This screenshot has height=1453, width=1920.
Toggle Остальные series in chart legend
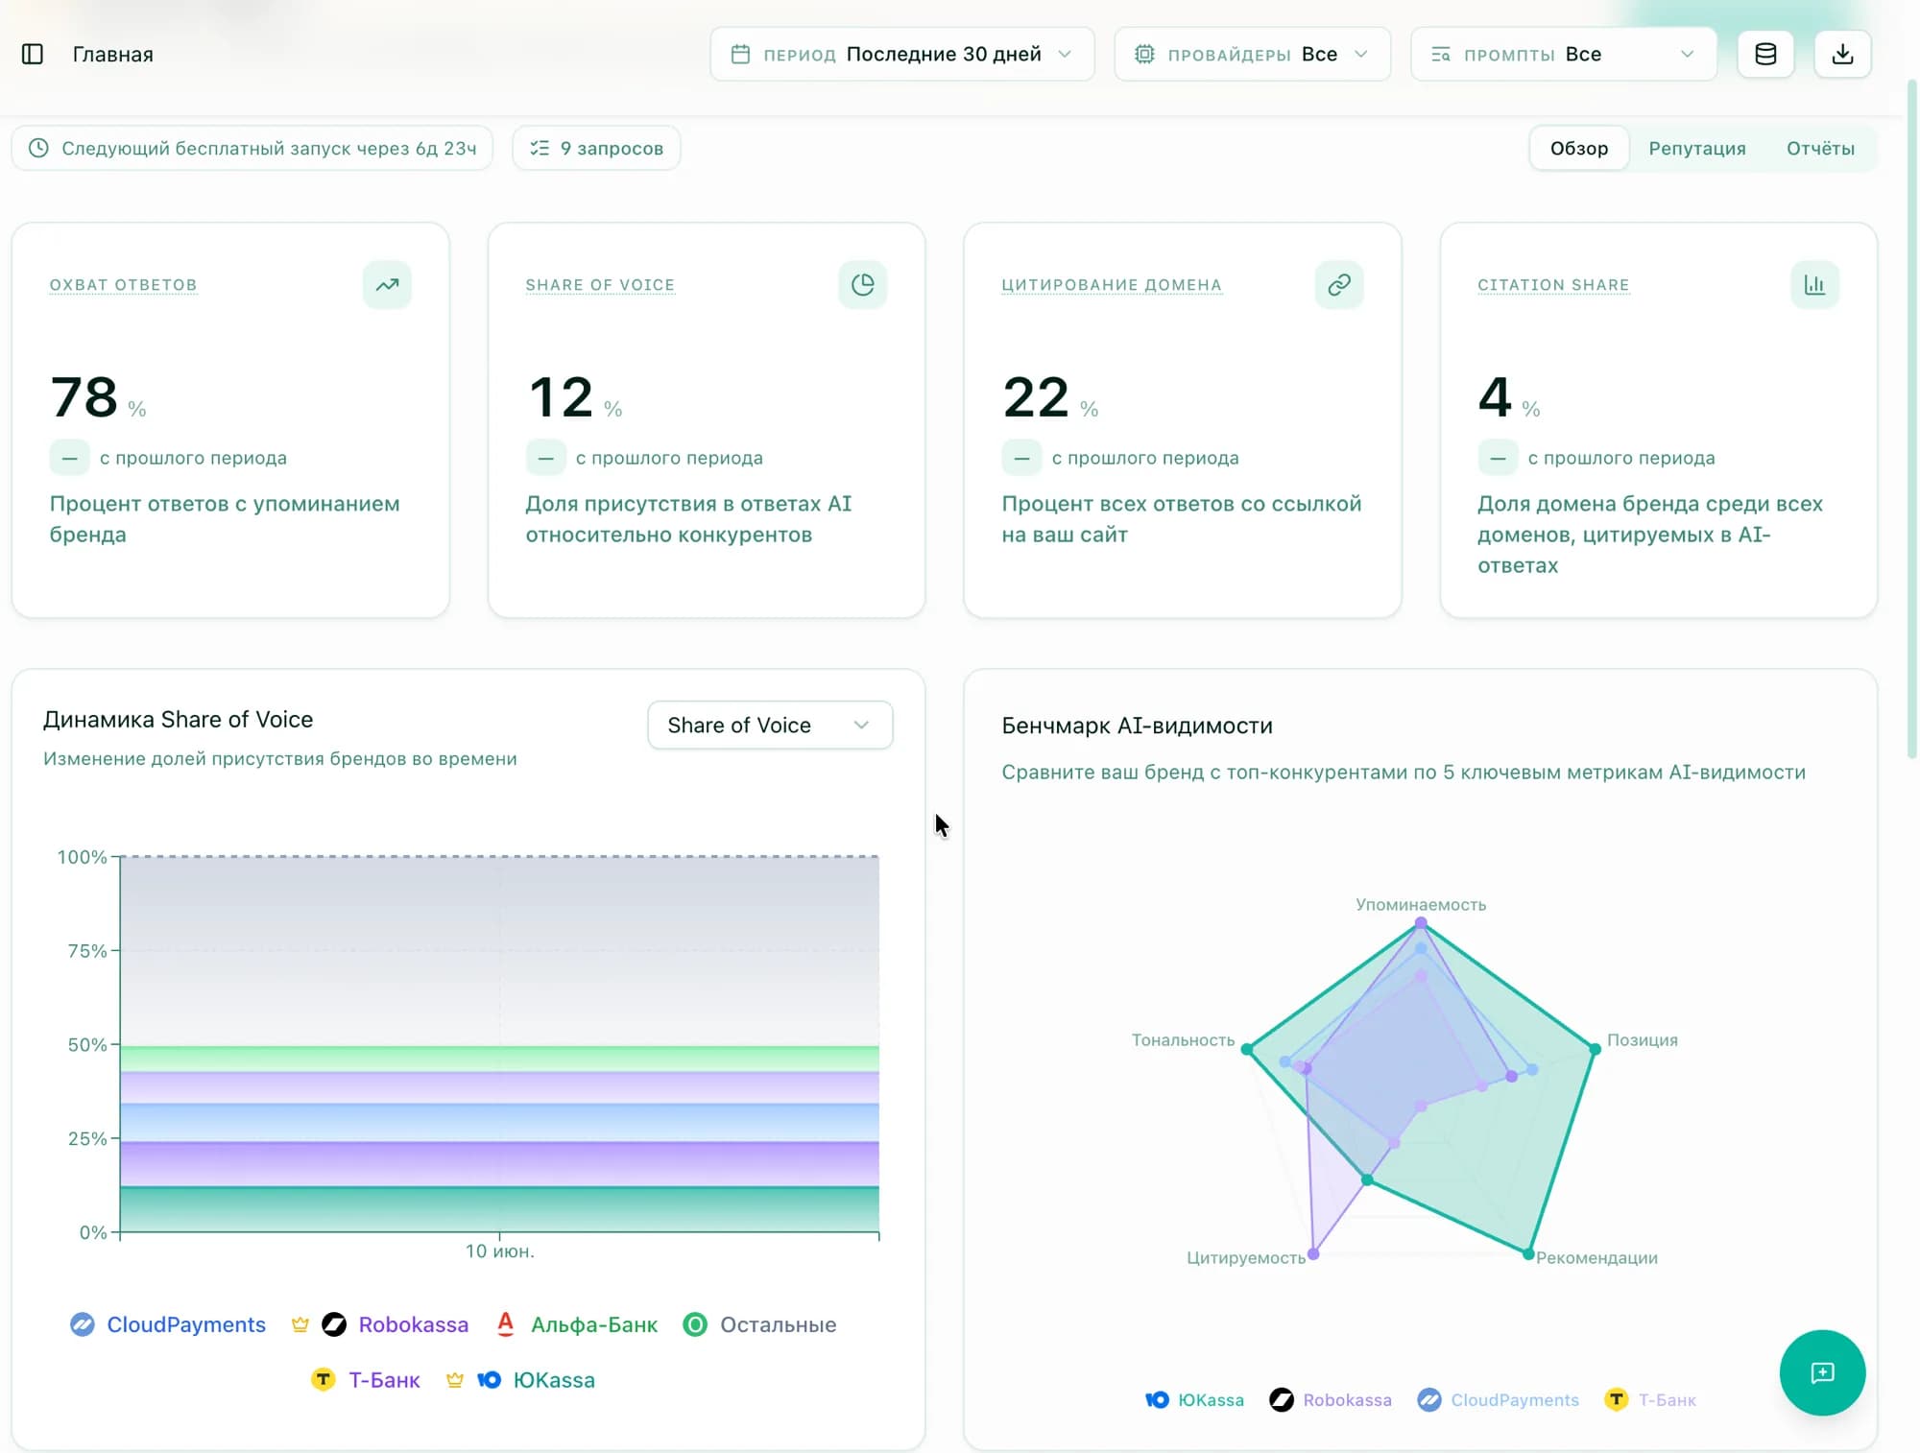tap(759, 1324)
